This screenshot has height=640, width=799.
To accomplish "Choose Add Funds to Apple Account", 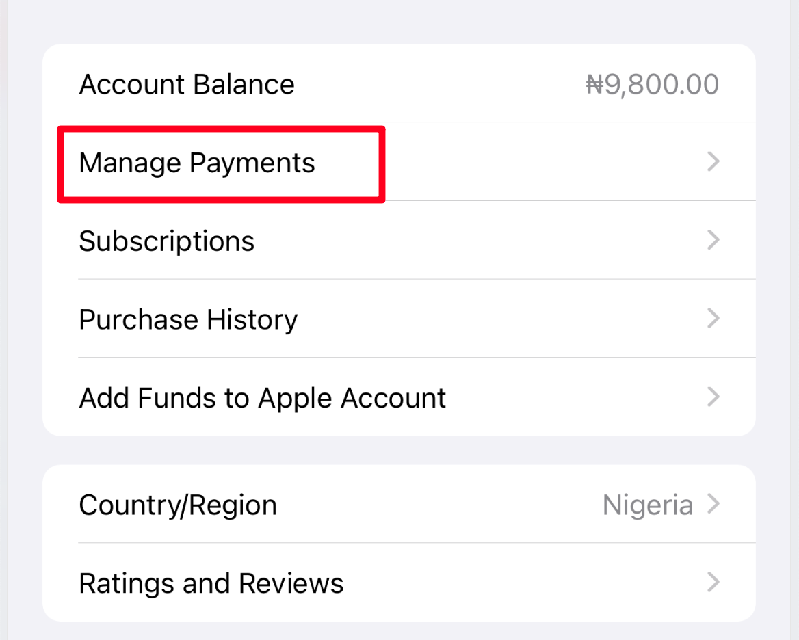I will click(399, 397).
